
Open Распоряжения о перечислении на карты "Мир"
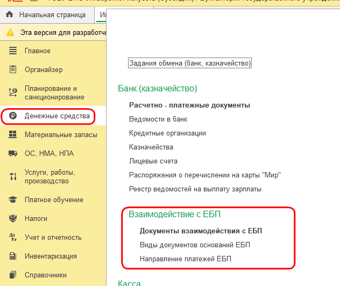tap(205, 175)
